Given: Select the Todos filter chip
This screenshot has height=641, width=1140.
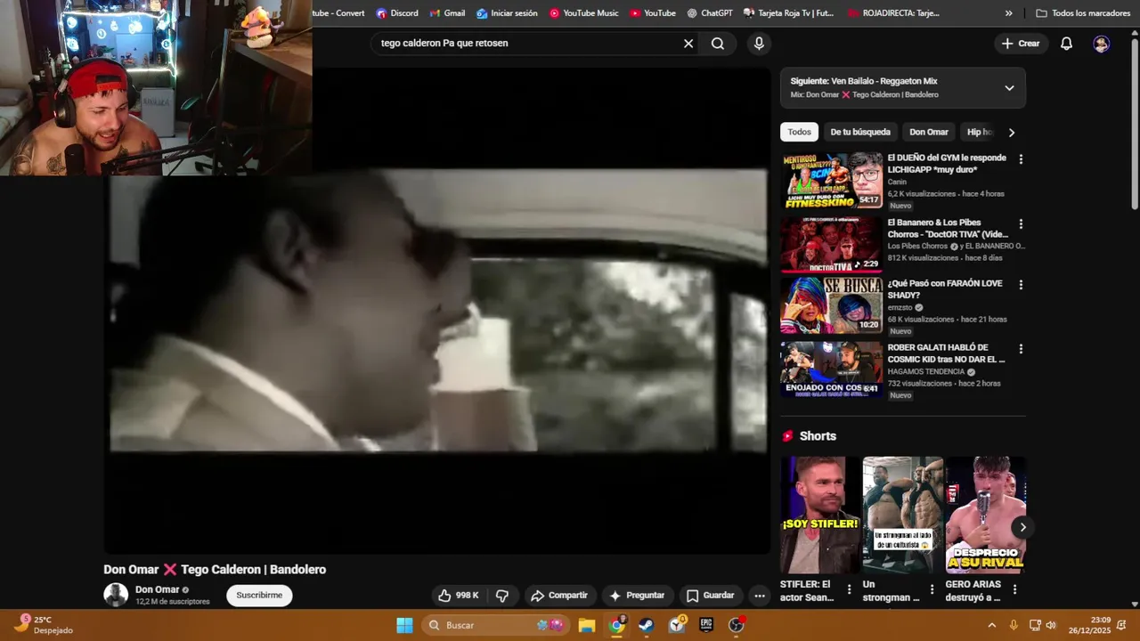Looking at the screenshot, I should click(799, 132).
